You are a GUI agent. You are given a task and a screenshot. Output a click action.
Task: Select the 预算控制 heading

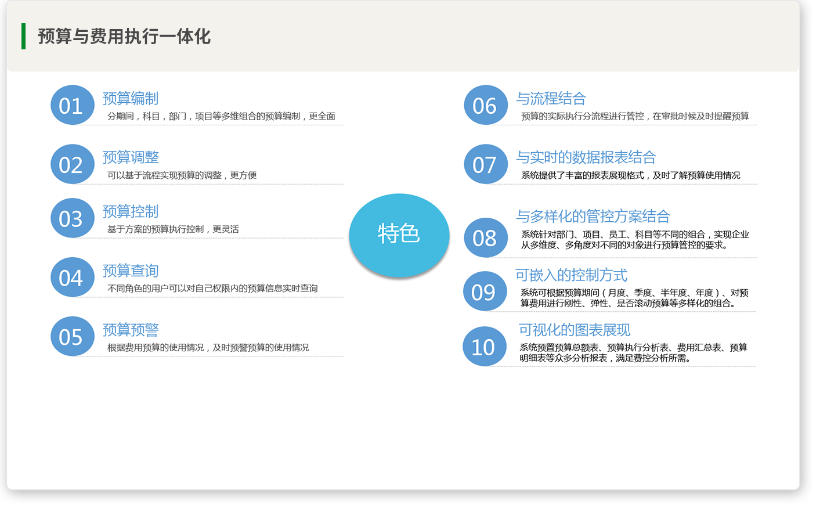click(x=131, y=211)
